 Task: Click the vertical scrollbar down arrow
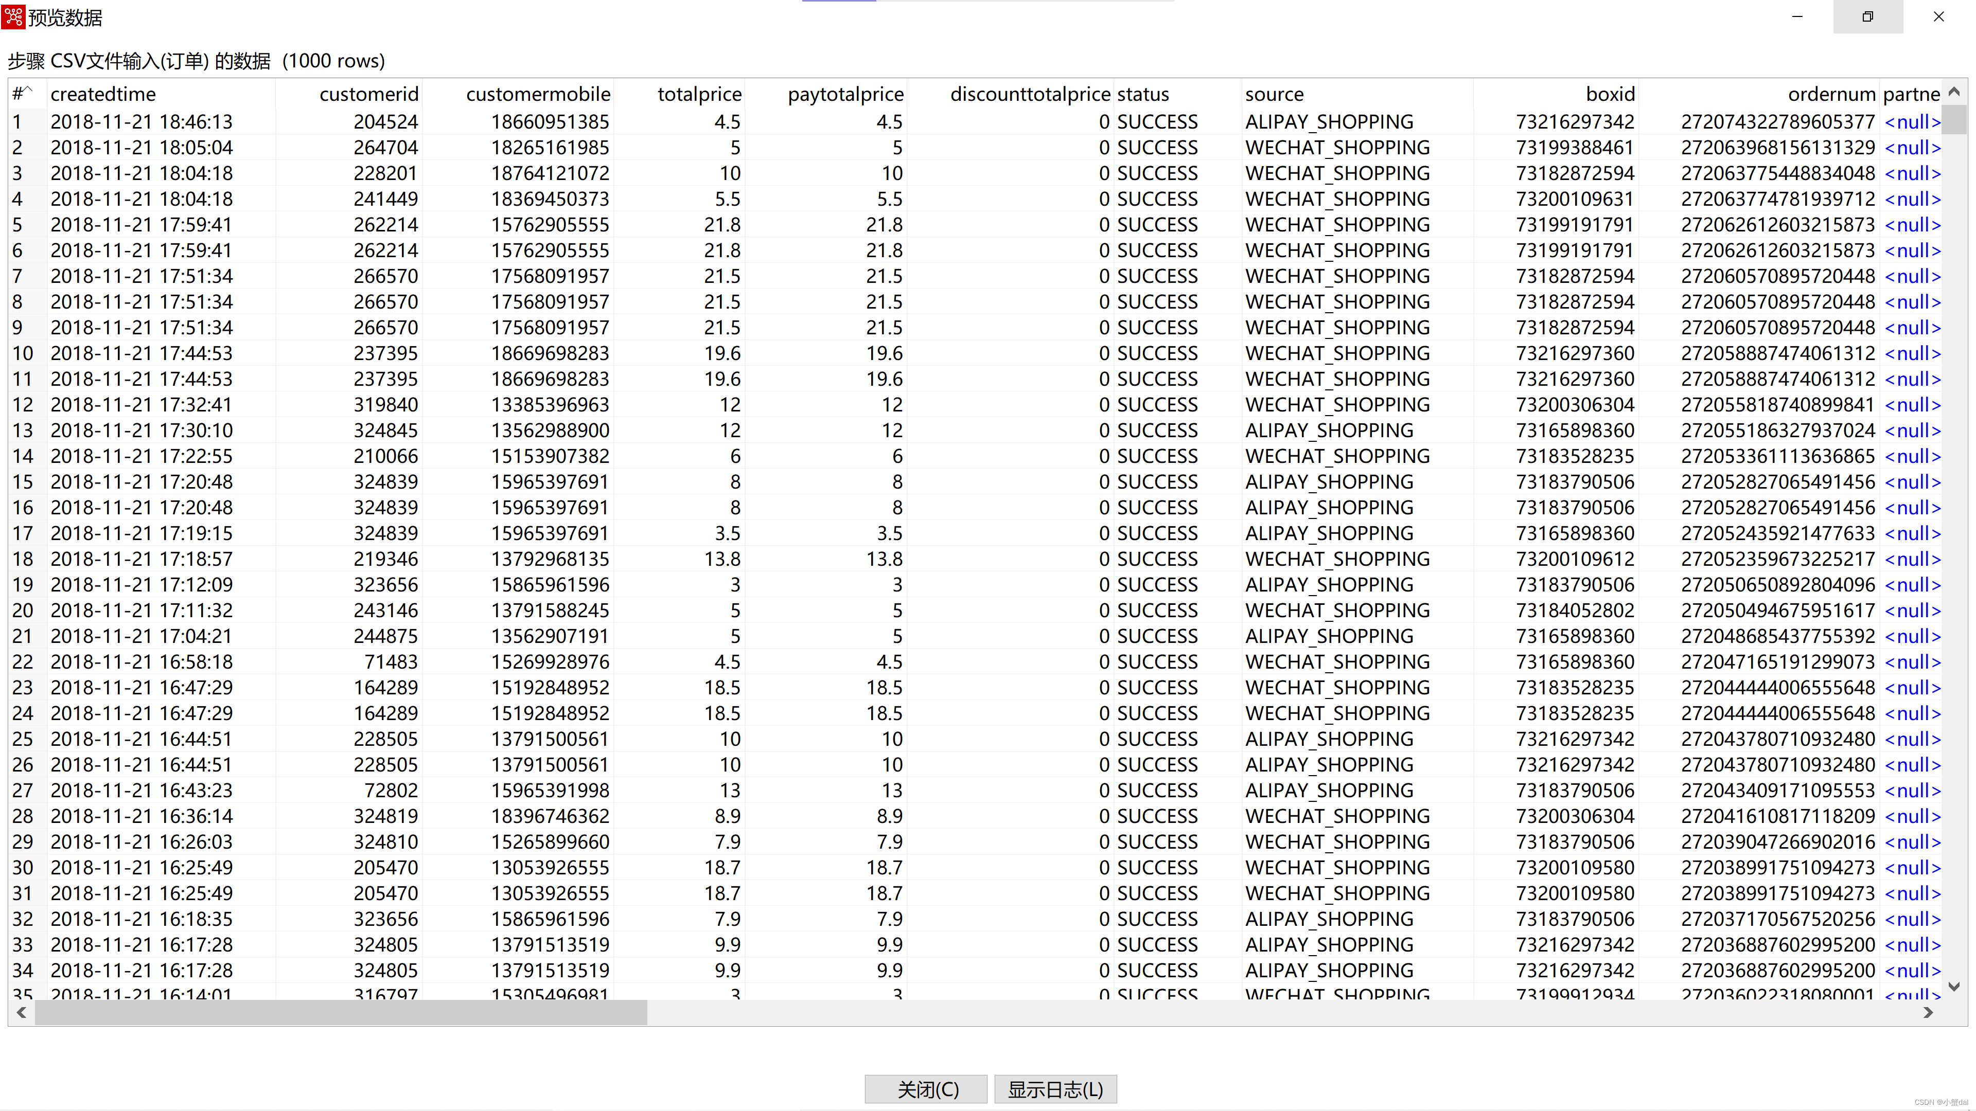coord(1954,987)
